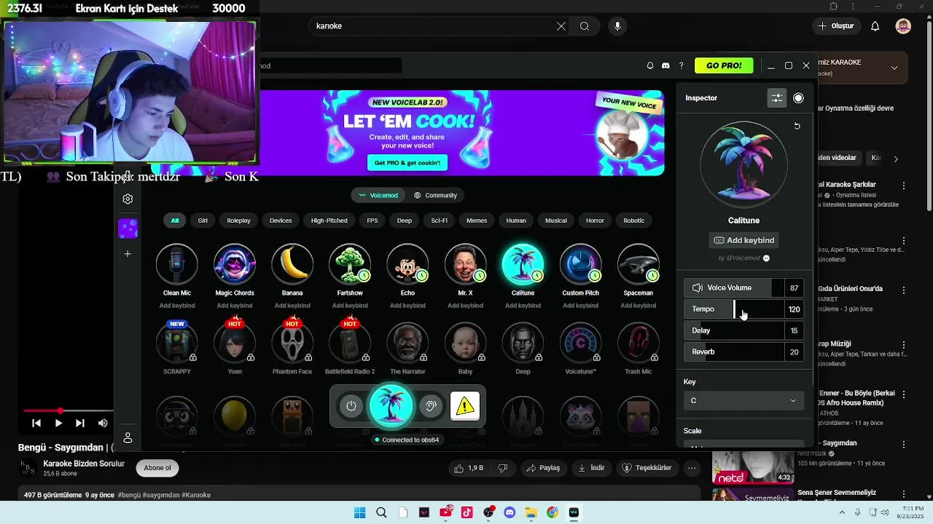
Task: Pick the Echo monkey voice
Action: 407,264
